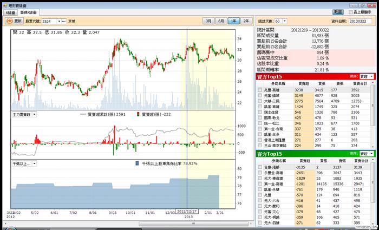Open sort dropdown in green sell-side Top15 header
This screenshot has height=230, width=379.
coord(371,154)
